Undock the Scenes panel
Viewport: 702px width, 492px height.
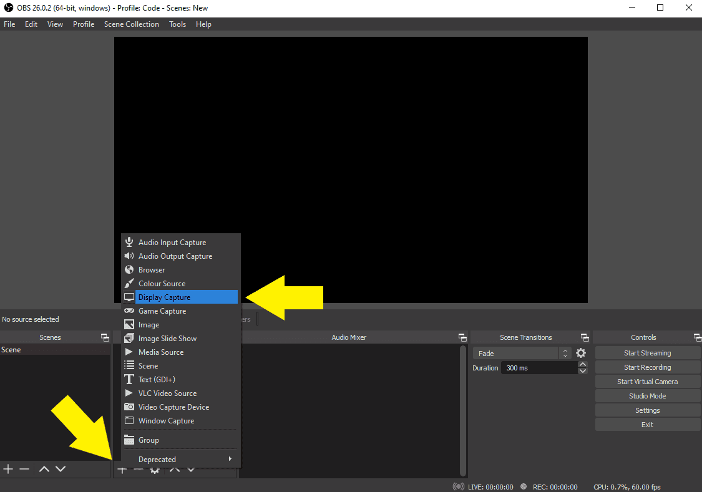coord(105,337)
